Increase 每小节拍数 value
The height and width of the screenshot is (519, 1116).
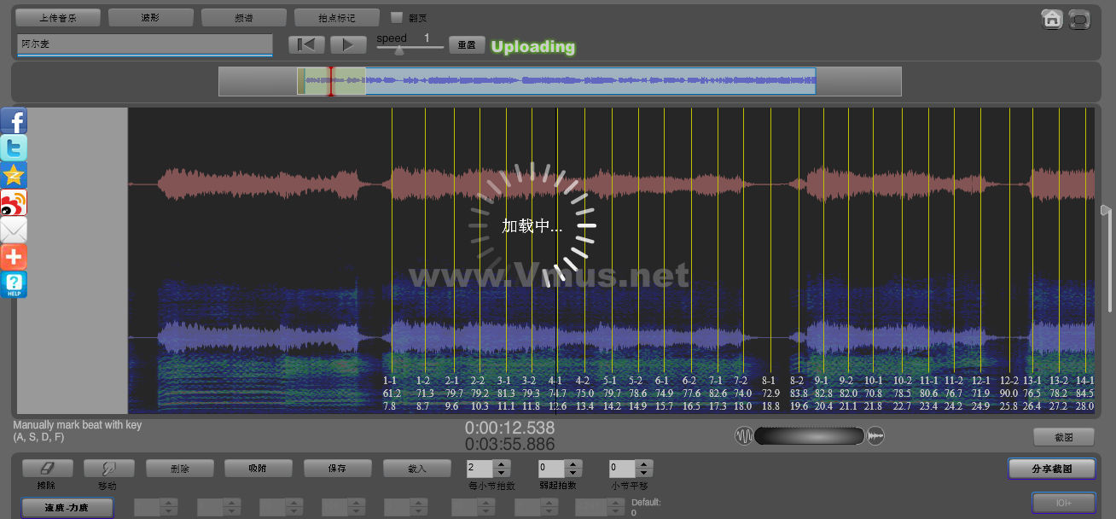coord(503,464)
